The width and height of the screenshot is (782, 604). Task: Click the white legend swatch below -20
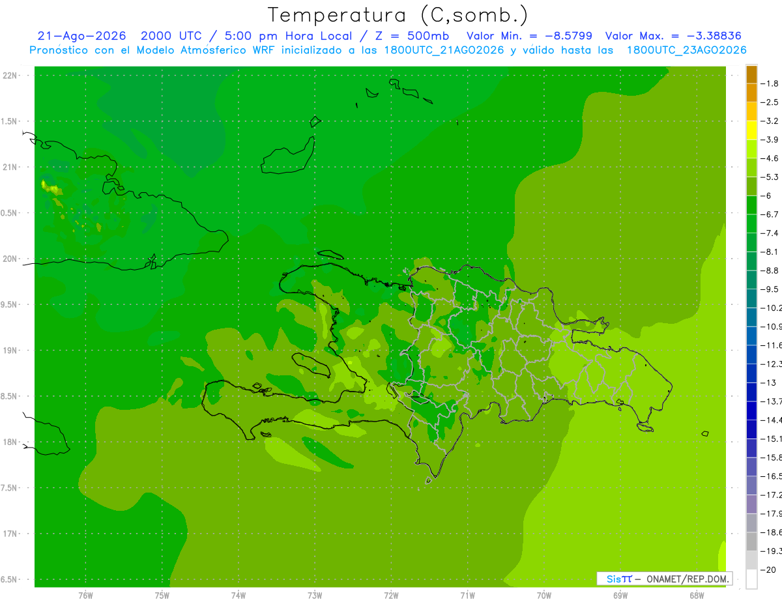751,579
